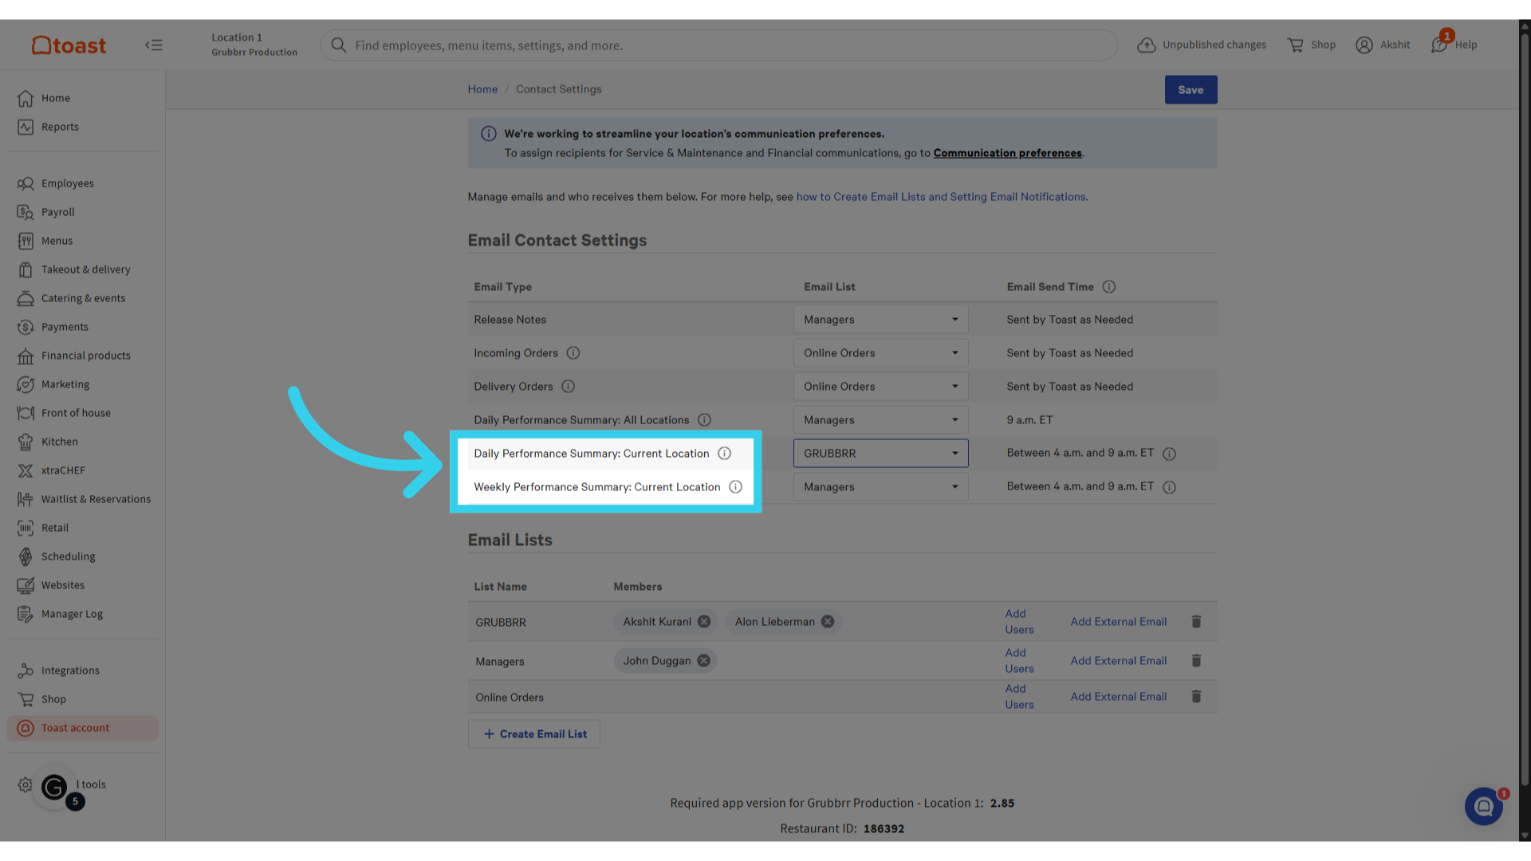
Task: Open Toast account in sidebar
Action: 83,728
